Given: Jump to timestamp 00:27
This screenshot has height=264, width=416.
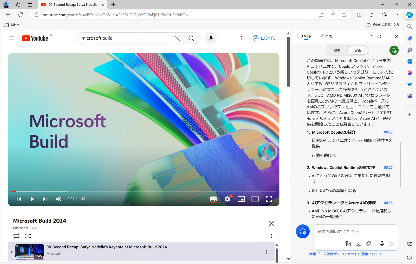Looking at the screenshot, I should 388,168.
